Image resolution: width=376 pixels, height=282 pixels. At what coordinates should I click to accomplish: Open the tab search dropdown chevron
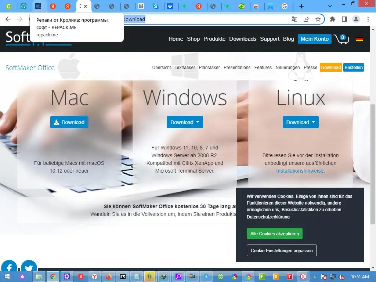click(330, 6)
